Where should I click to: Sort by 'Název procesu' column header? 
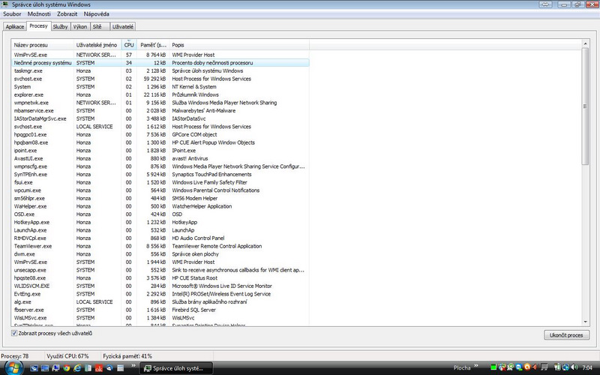click(x=42, y=45)
